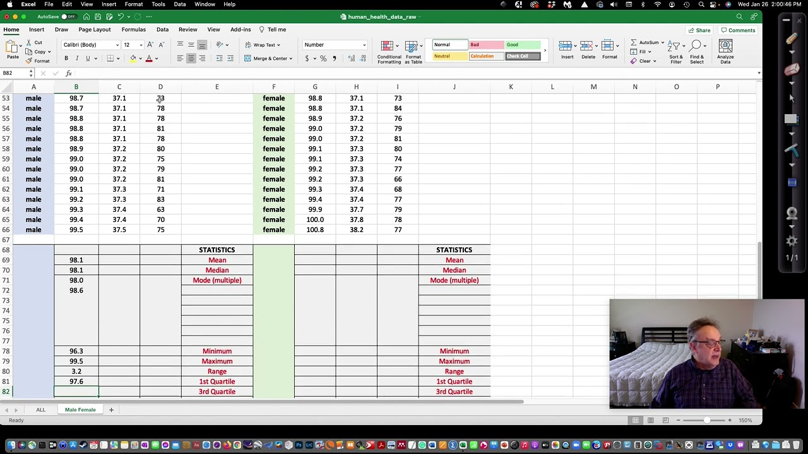808x454 pixels.
Task: Click the Save icon in title bar
Action: (98, 16)
